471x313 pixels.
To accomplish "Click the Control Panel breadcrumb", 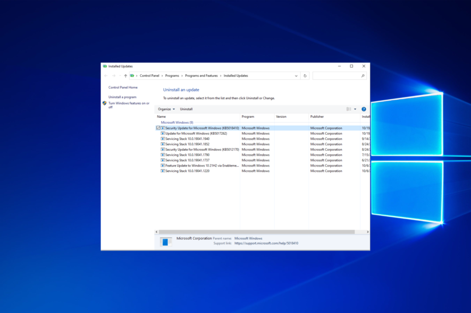I will pyautogui.click(x=149, y=76).
